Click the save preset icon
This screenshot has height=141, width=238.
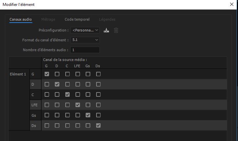[x=106, y=30]
